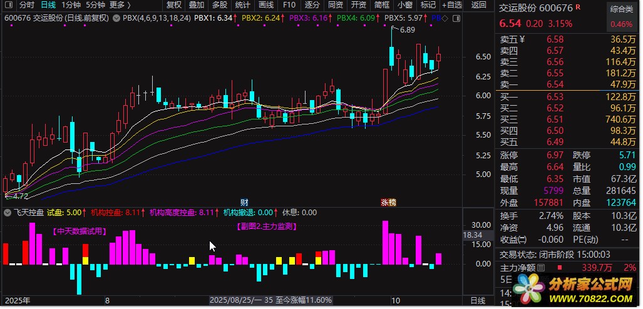This screenshot has height=309, width=643.
Task: Toggle 复权 price adjustment
Action: [x=174, y=5]
